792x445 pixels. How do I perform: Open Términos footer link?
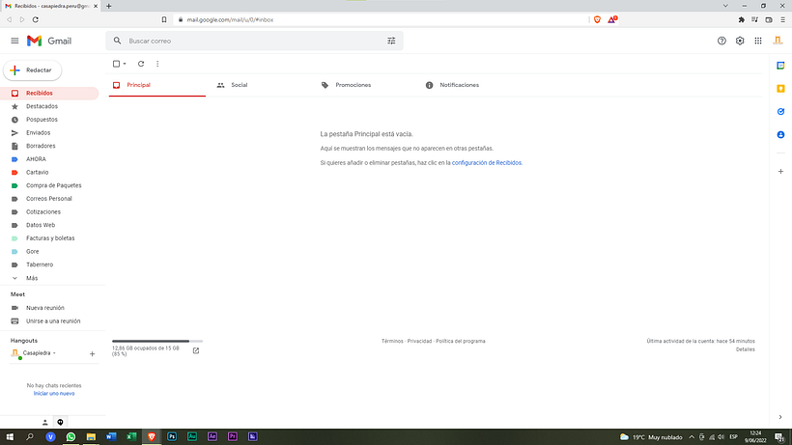pos(392,341)
